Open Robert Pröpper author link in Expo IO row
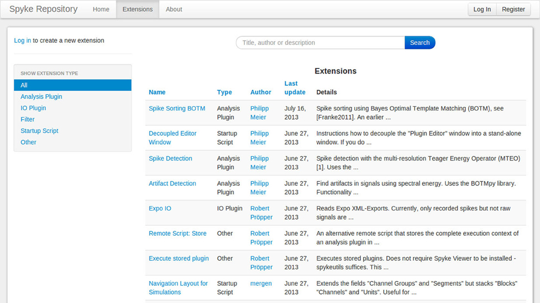Viewport: 540px width, 303px height. point(262,213)
